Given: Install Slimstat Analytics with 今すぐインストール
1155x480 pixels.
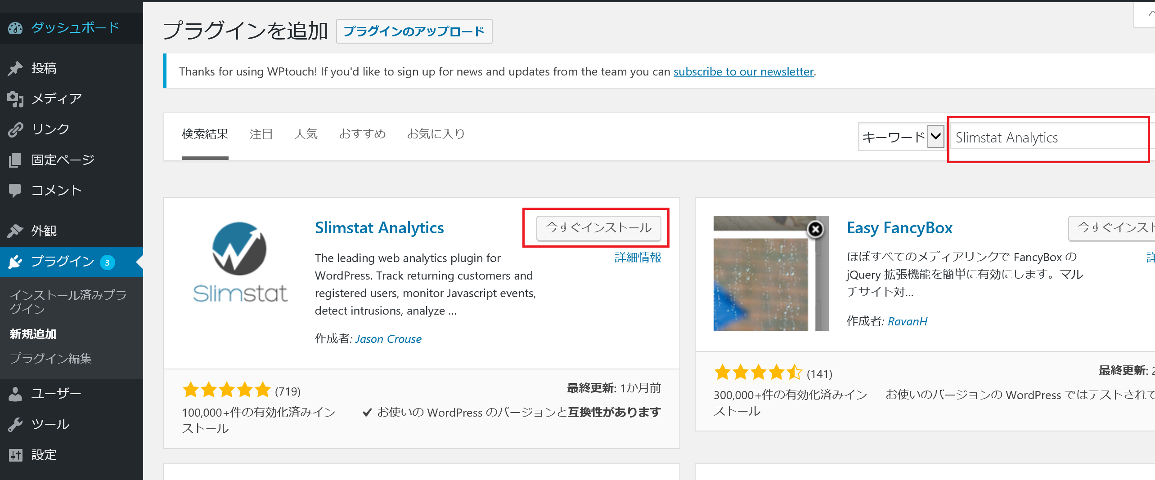Looking at the screenshot, I should pyautogui.click(x=599, y=228).
